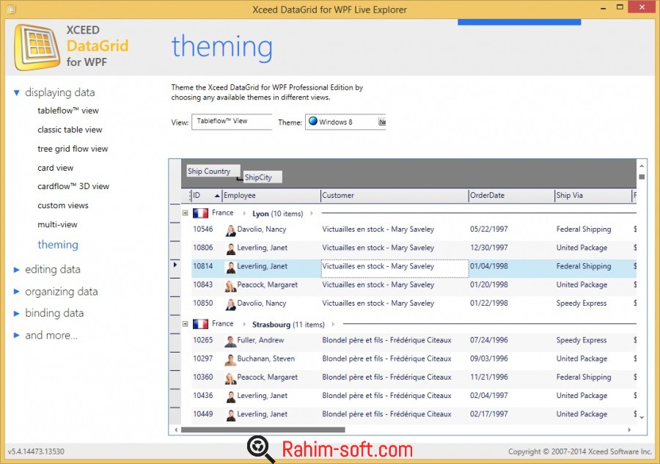The width and height of the screenshot is (660, 464).
Task: Click the current row indicator for 10814
Action: [175, 265]
